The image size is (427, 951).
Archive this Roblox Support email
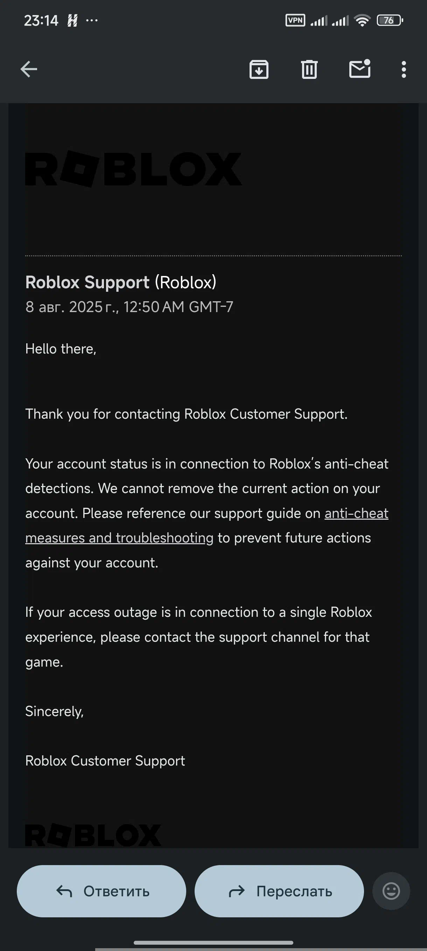pos(259,69)
